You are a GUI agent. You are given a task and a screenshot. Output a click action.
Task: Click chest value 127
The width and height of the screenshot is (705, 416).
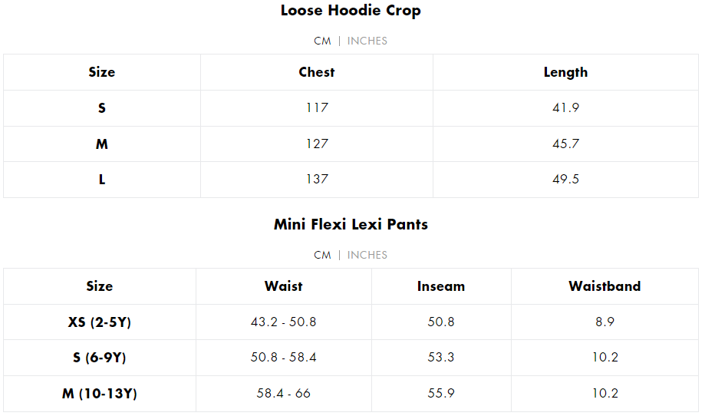coord(317,144)
